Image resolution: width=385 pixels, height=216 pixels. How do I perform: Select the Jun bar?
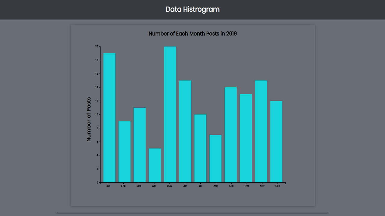pos(185,131)
